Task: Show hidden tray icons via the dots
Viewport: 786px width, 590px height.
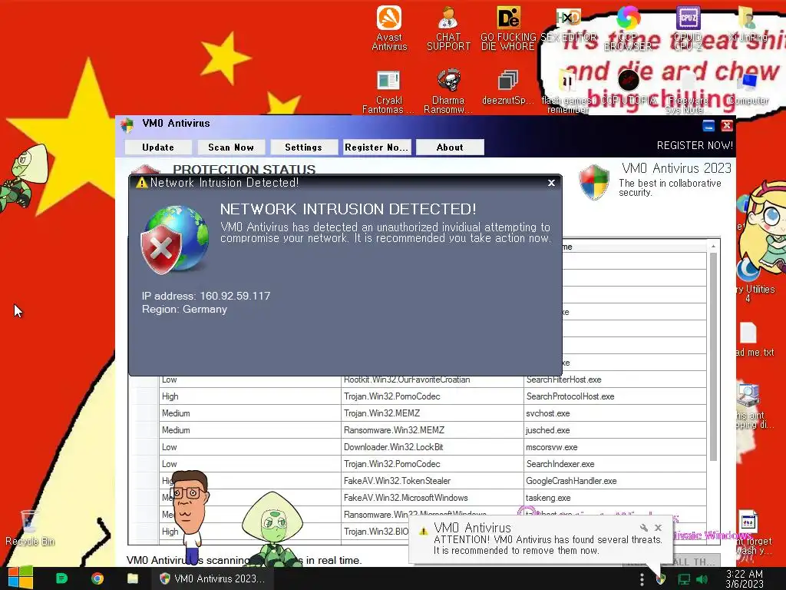Action: (x=642, y=579)
